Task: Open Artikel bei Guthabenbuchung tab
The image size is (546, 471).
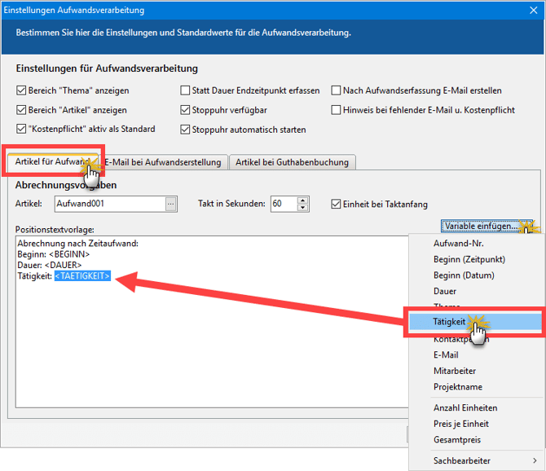Action: [x=292, y=162]
